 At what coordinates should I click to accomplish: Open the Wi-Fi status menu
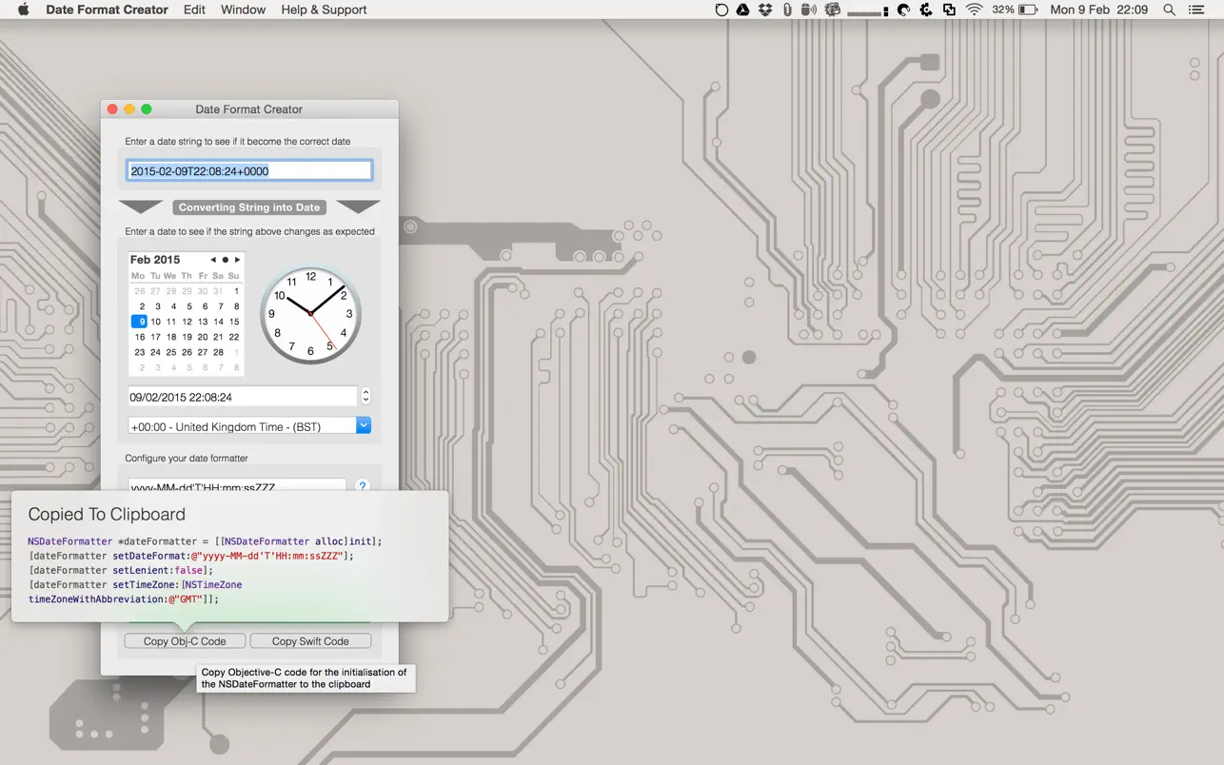click(977, 10)
